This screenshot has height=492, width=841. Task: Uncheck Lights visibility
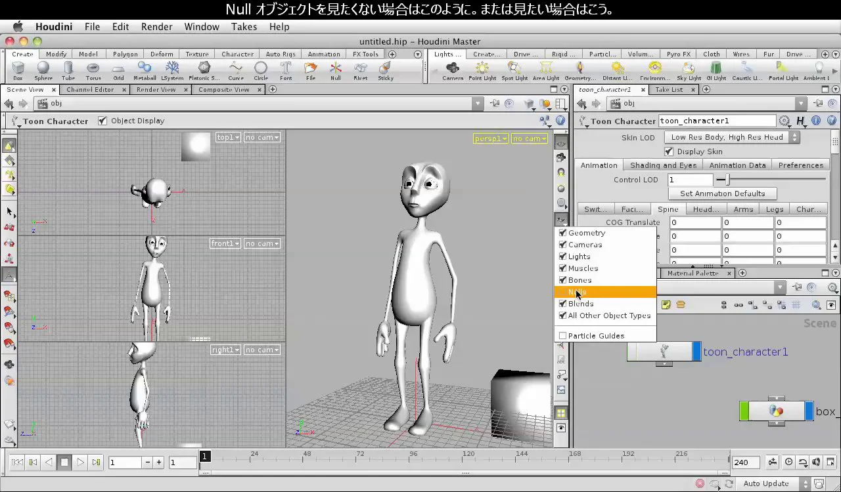point(562,256)
